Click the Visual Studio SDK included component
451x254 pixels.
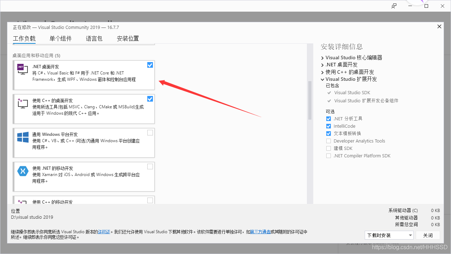pos(352,93)
